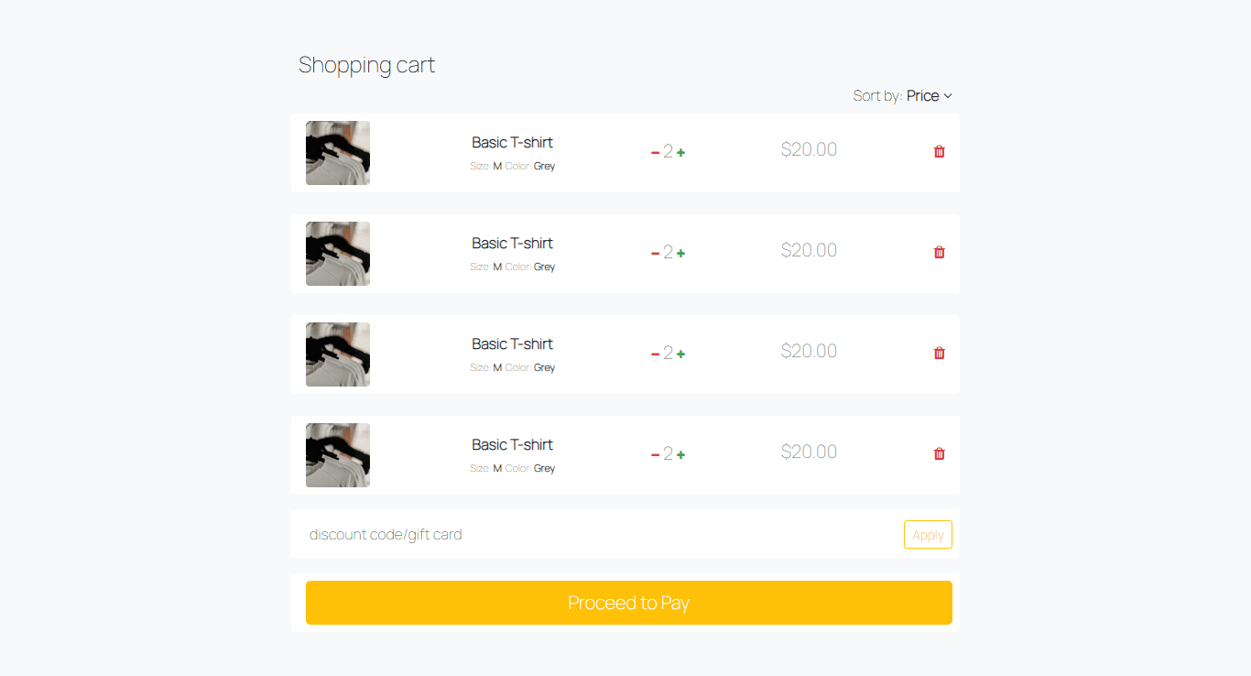The image size is (1251, 676).
Task: Delete the third Basic T-shirt with trash icon
Action: (x=939, y=352)
